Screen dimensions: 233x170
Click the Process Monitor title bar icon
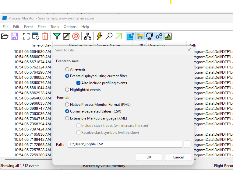5,18
